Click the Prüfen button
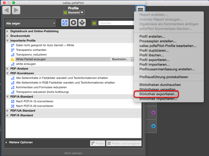The image size is (209, 156). click(98, 143)
